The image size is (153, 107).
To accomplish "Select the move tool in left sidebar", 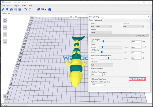I will pyautogui.click(x=5, y=28).
